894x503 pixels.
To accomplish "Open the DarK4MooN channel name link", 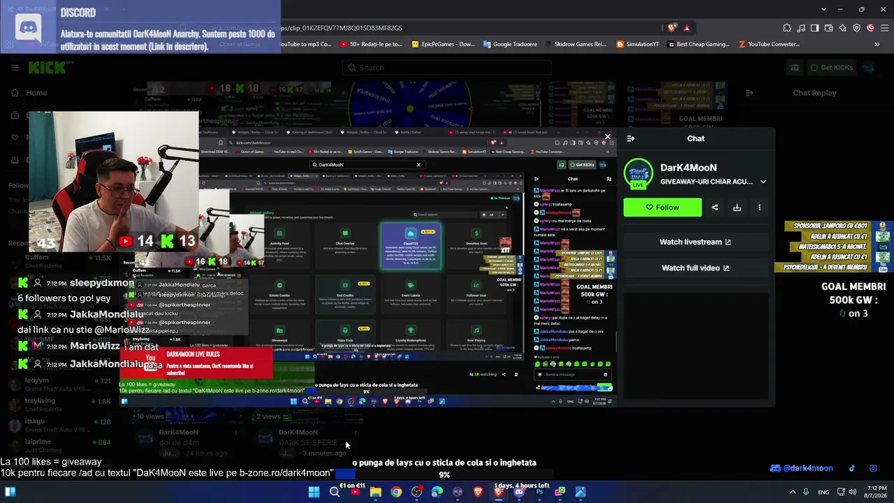I will pos(689,168).
